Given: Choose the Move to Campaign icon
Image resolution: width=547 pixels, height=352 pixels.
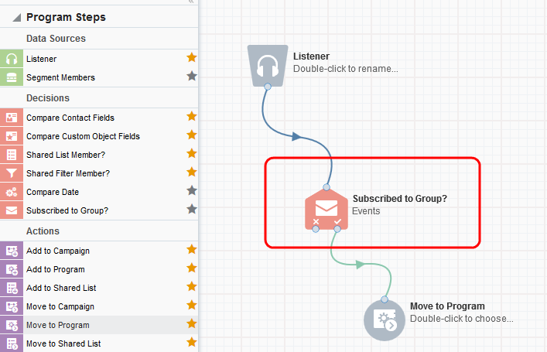Looking at the screenshot, I should click(12, 306).
